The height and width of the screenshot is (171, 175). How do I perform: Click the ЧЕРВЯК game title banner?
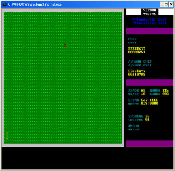tap(150, 12)
